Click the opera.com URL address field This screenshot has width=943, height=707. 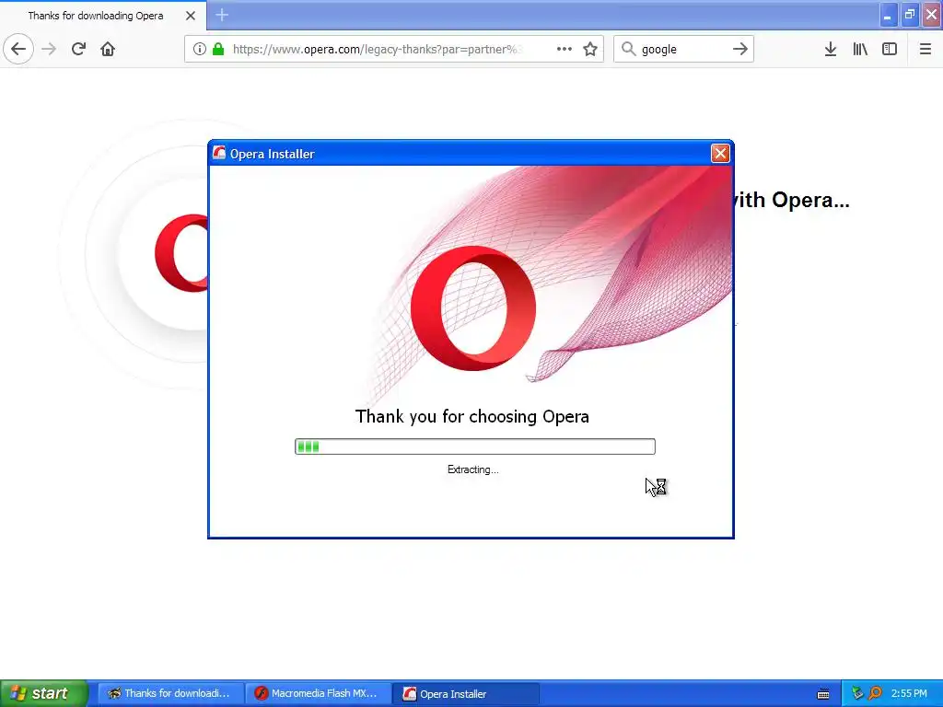pyautogui.click(x=378, y=49)
